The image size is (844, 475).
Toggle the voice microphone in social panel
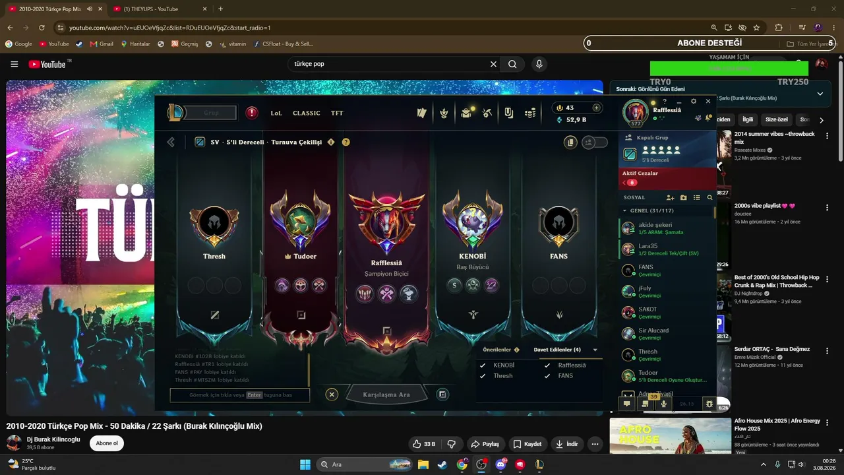(x=664, y=404)
